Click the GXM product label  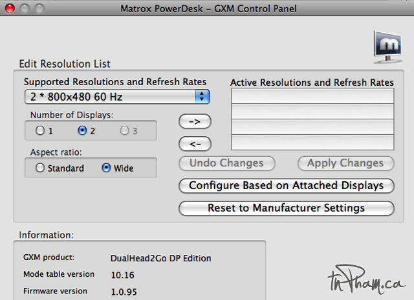49,257
